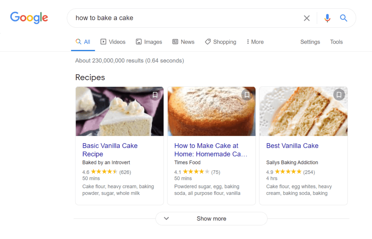Click the search box text field
Screen dimensions: 372x239
(182, 18)
